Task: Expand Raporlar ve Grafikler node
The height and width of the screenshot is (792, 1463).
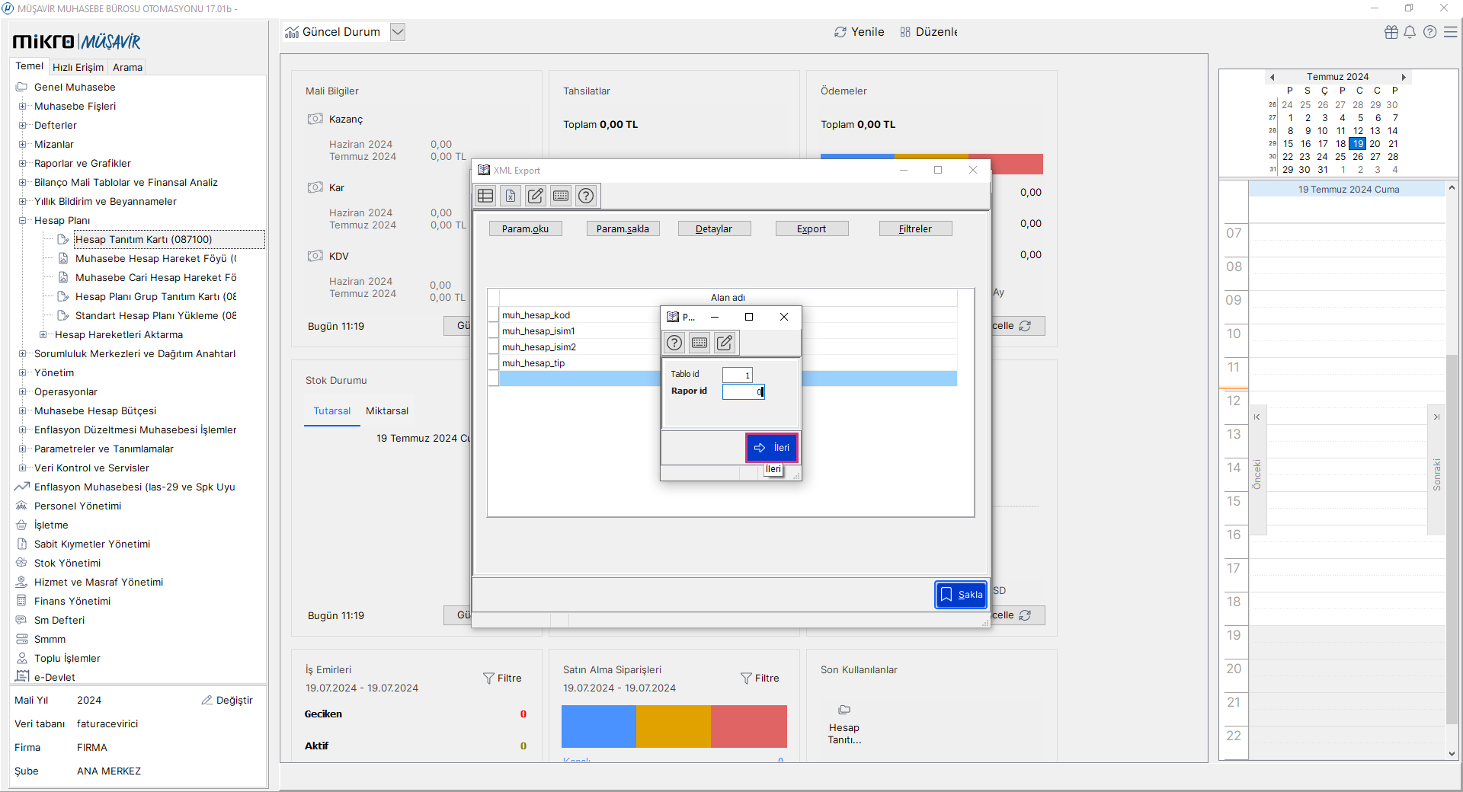Action: pos(22,163)
